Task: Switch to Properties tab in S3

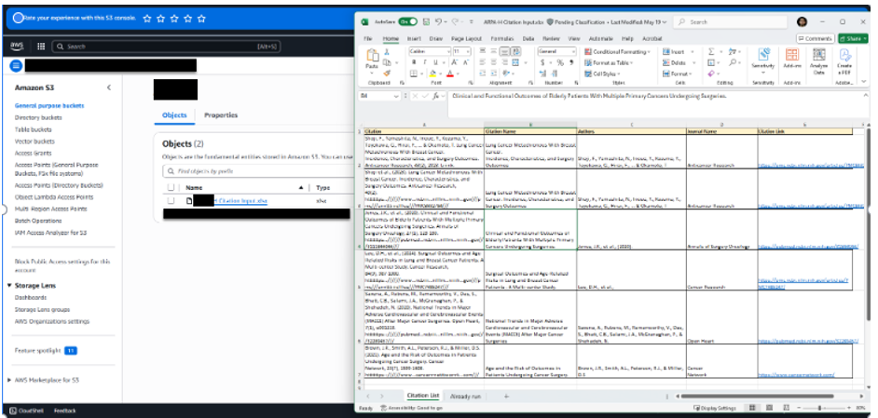Action: 221,115
